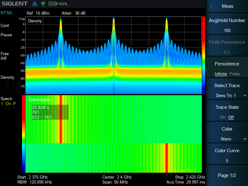Click the RTSA mode label
The image size is (248, 186).
click(6, 13)
